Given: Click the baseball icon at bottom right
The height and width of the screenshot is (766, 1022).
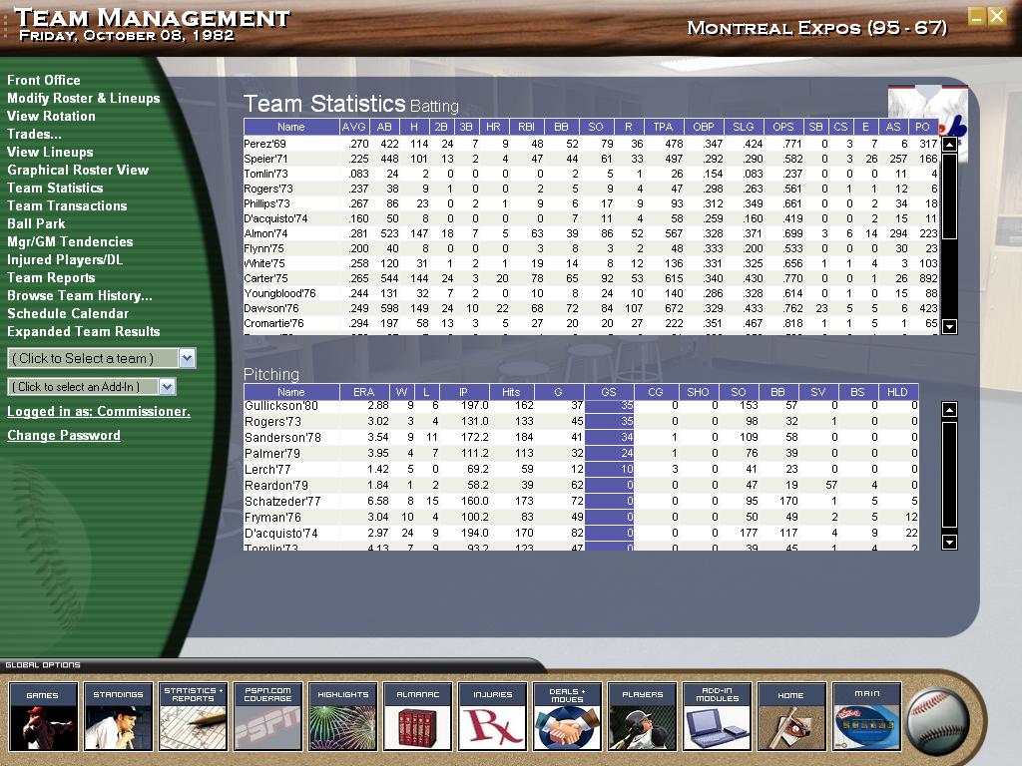Looking at the screenshot, I should [938, 721].
